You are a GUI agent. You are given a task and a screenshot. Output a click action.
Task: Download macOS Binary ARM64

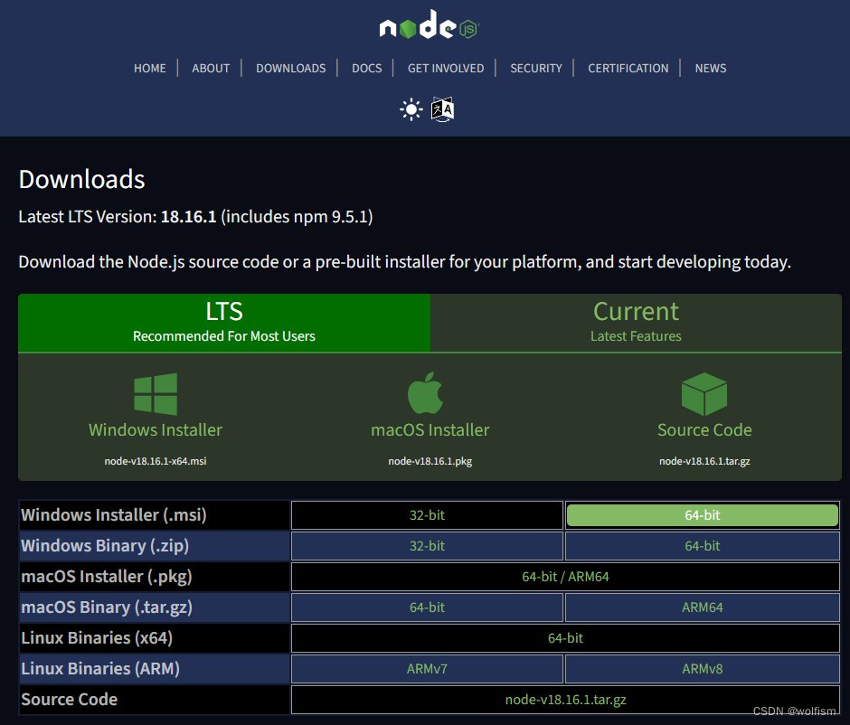coord(703,607)
